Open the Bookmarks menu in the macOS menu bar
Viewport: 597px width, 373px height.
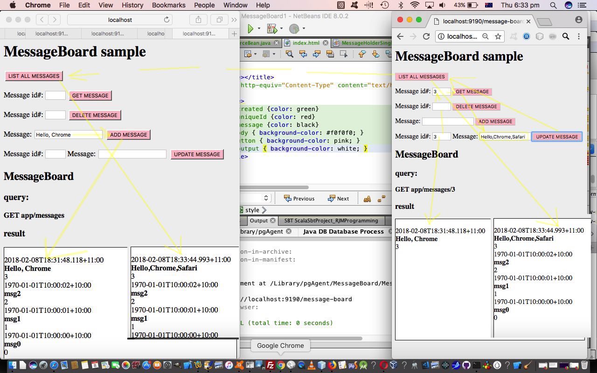point(168,5)
